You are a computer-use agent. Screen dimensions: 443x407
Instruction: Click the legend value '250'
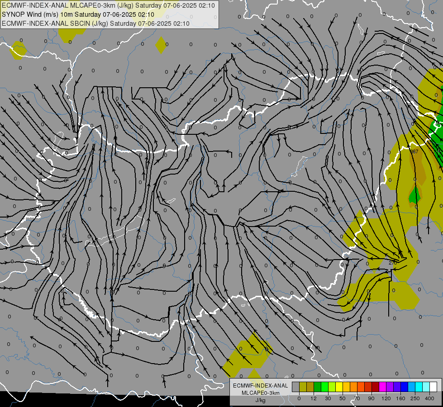415,398
